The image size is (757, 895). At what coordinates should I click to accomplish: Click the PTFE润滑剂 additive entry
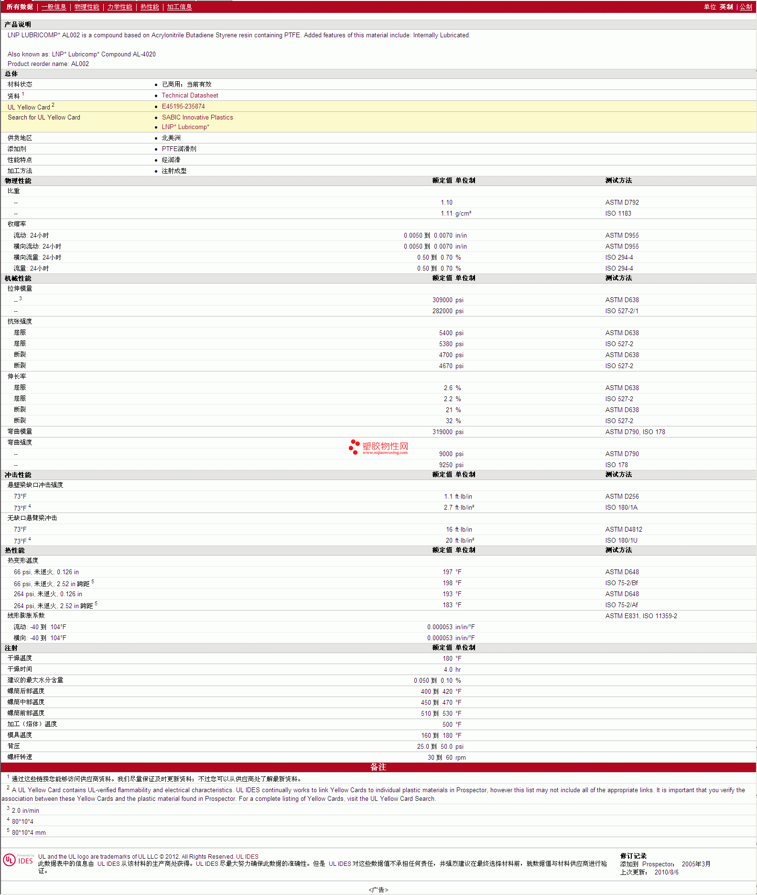tap(179, 149)
